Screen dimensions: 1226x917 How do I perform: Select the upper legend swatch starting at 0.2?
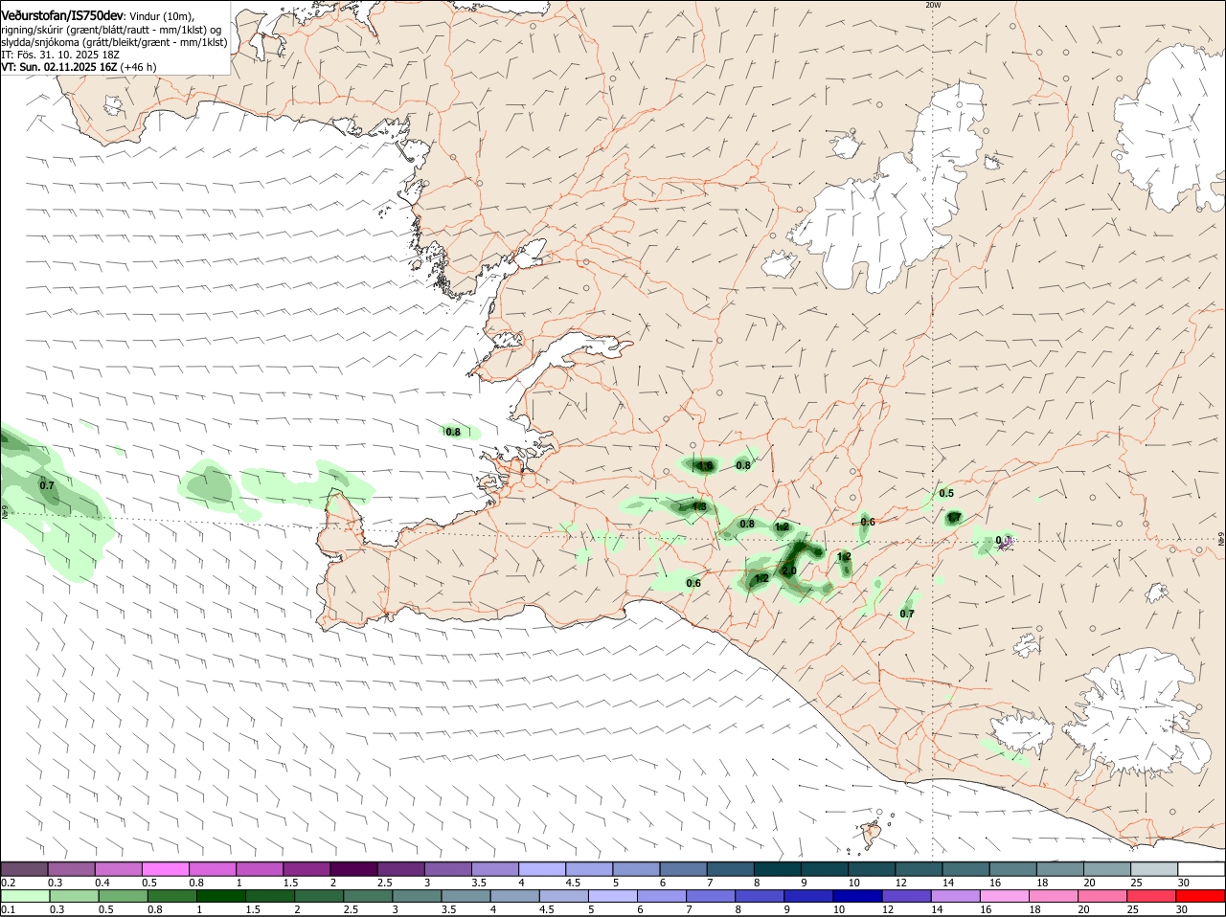(x=24, y=868)
